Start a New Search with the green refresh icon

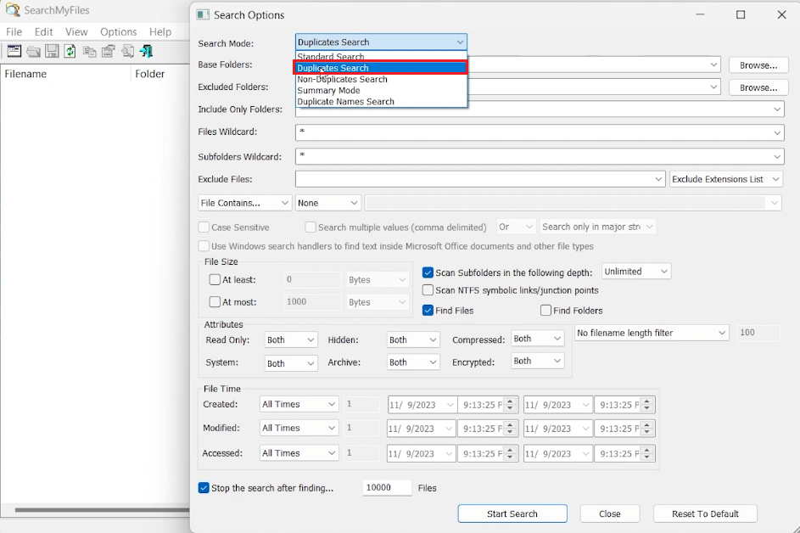pos(70,51)
